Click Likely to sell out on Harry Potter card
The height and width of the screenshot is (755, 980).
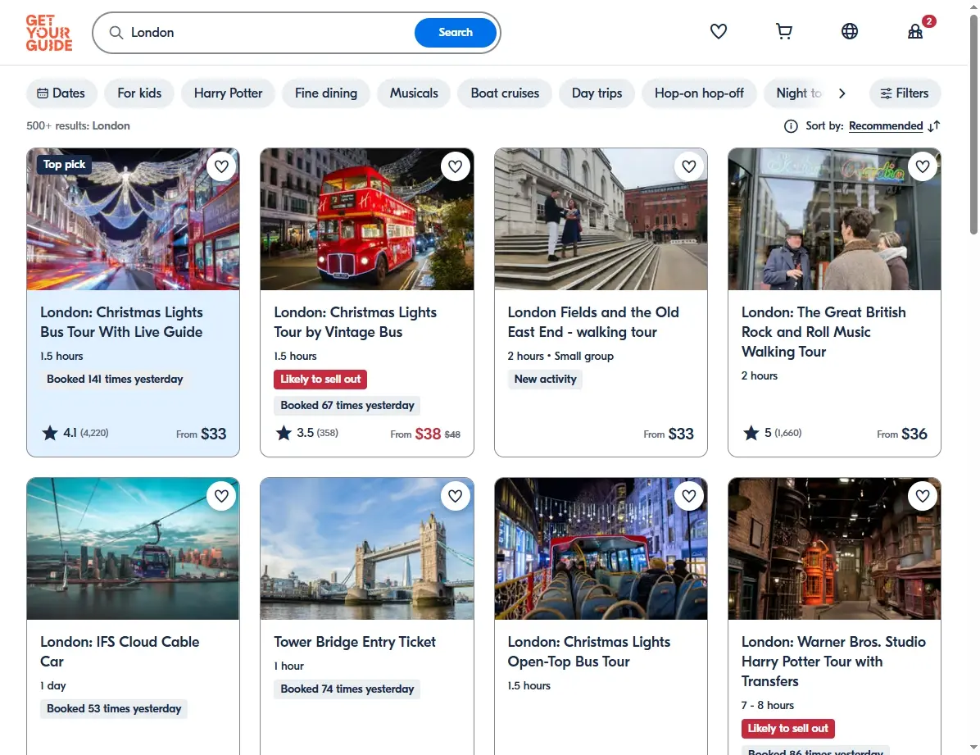pos(788,728)
